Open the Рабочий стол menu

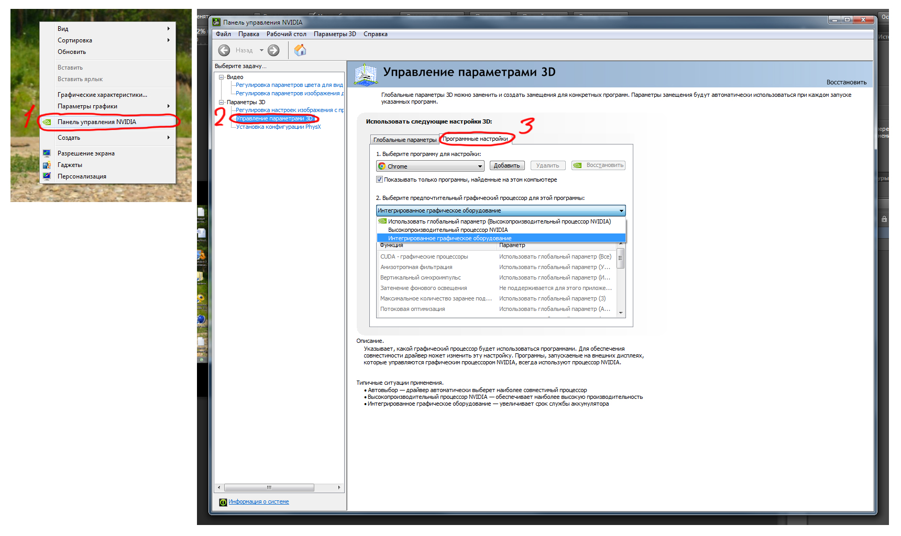[286, 34]
